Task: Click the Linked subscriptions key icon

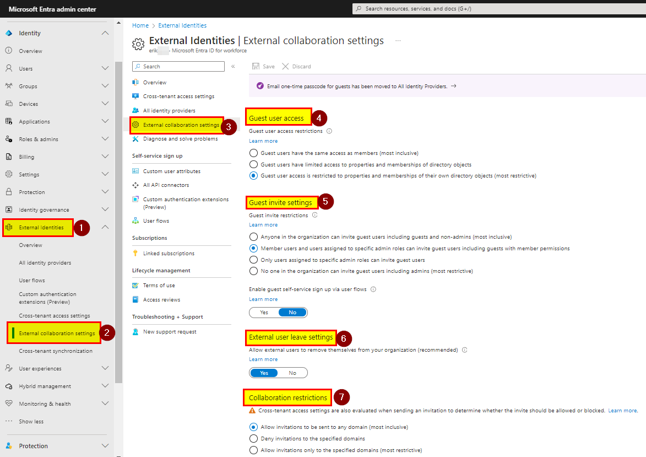Action: point(135,254)
